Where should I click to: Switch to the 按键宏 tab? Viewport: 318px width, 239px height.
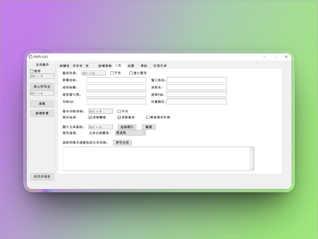click(x=65, y=65)
